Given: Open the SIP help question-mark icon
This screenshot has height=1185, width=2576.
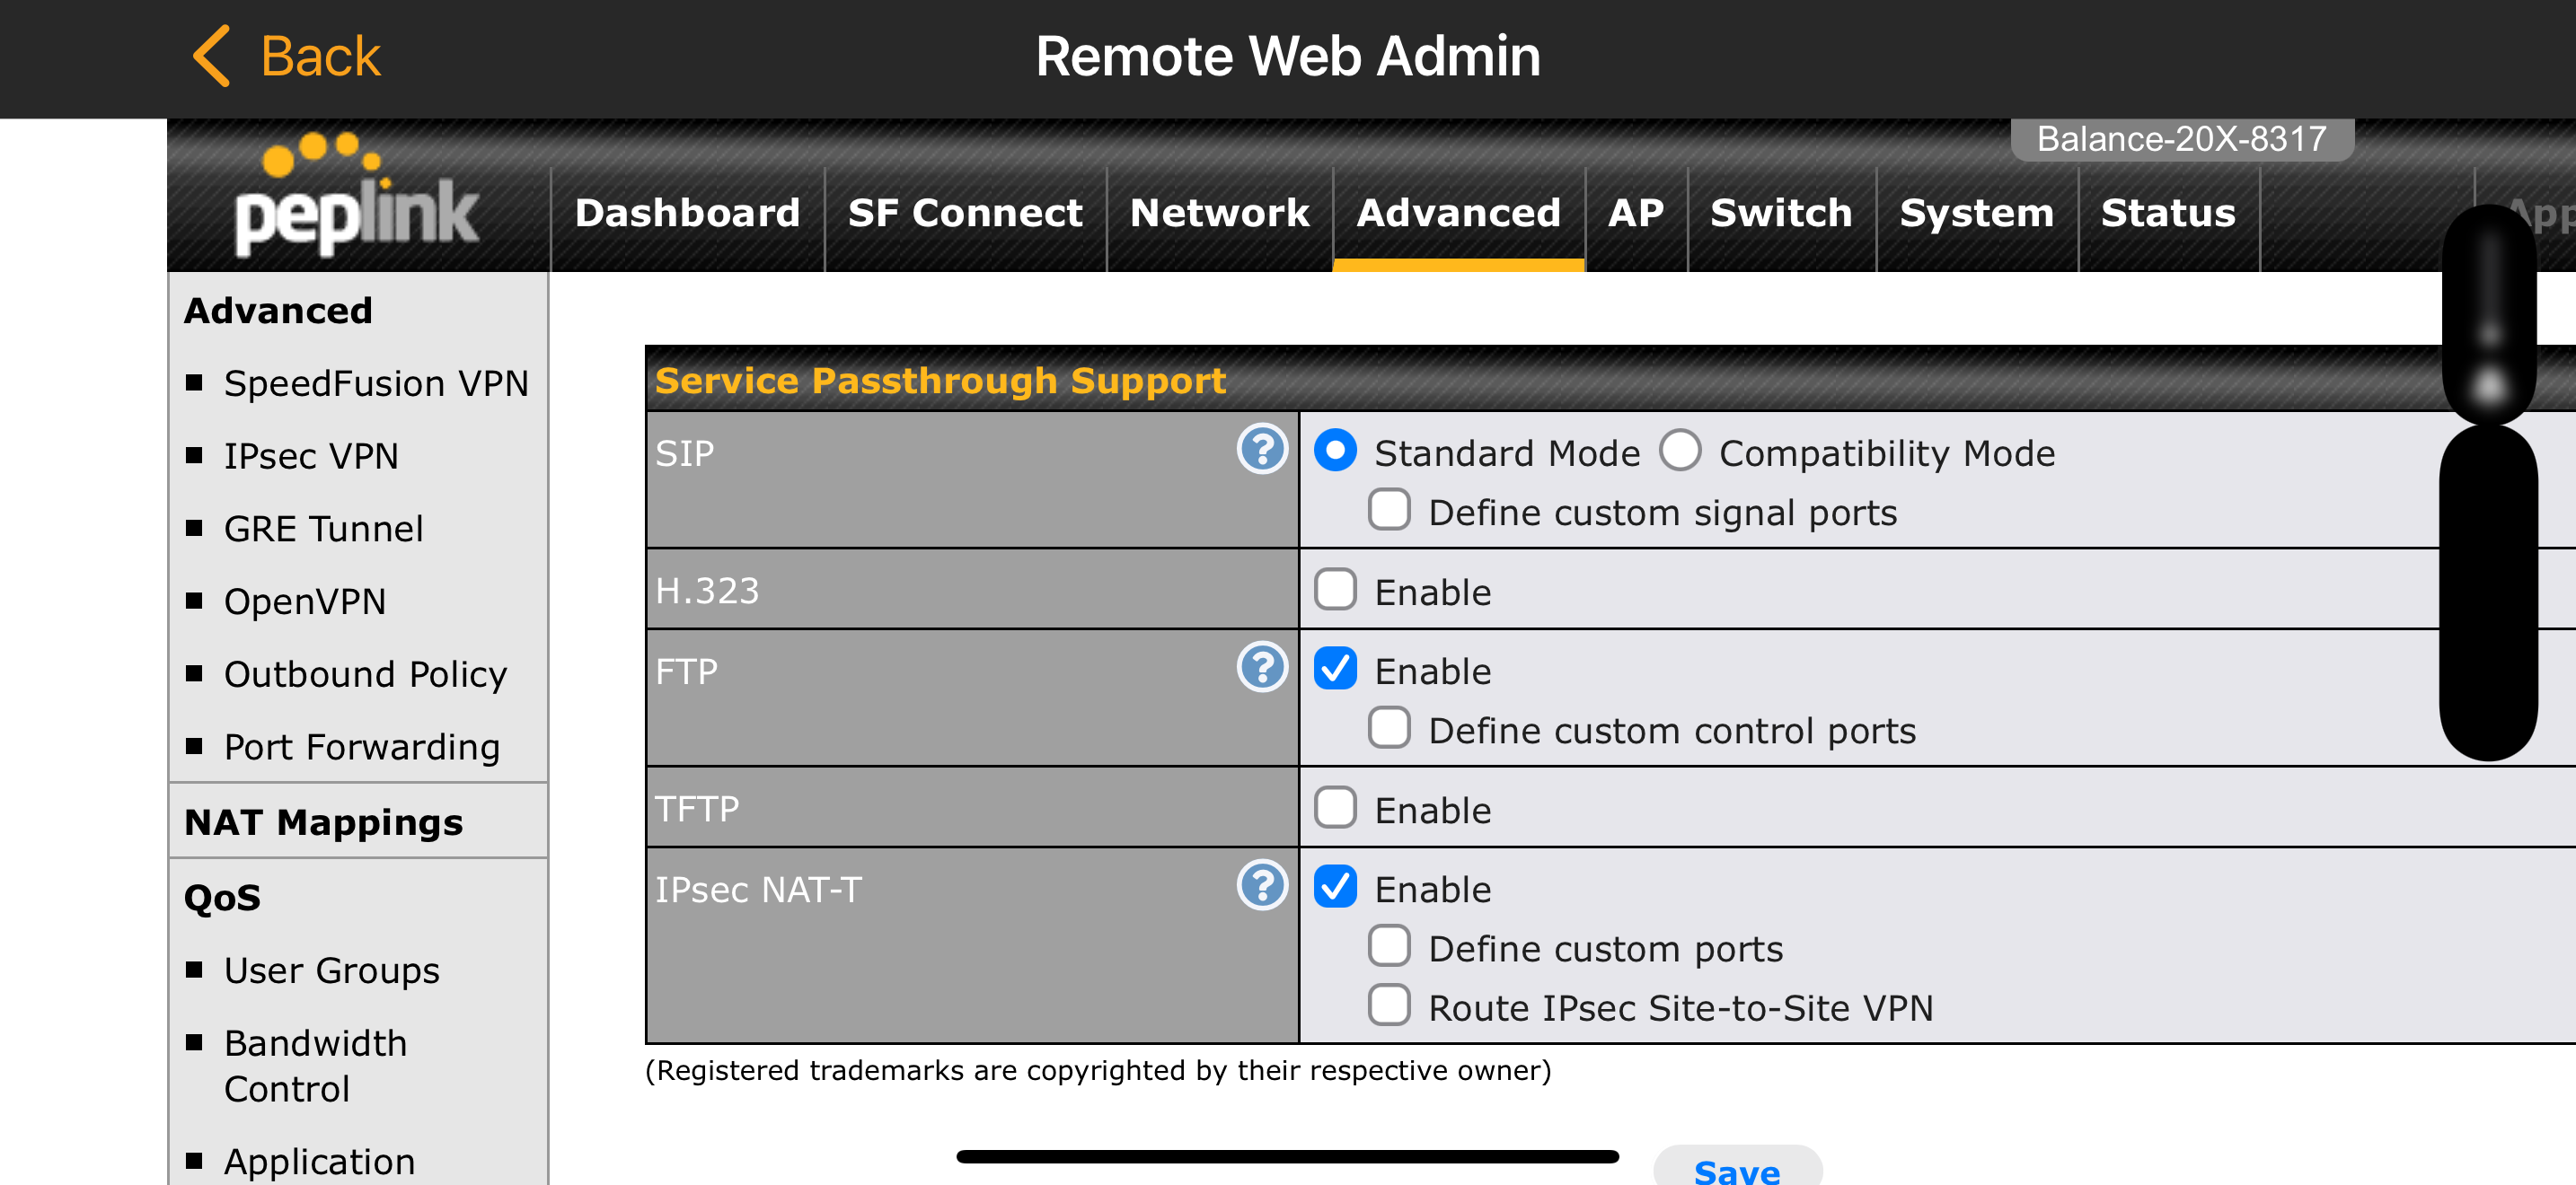Looking at the screenshot, I should tap(1262, 450).
